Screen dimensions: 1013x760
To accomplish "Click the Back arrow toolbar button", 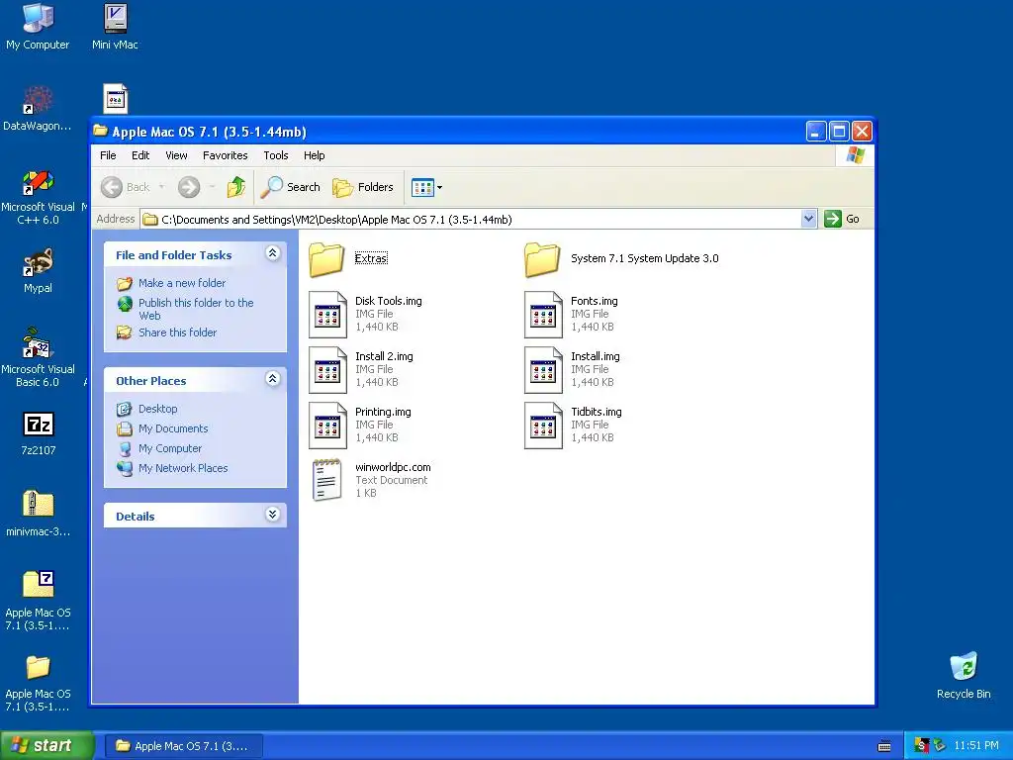I will 126,187.
